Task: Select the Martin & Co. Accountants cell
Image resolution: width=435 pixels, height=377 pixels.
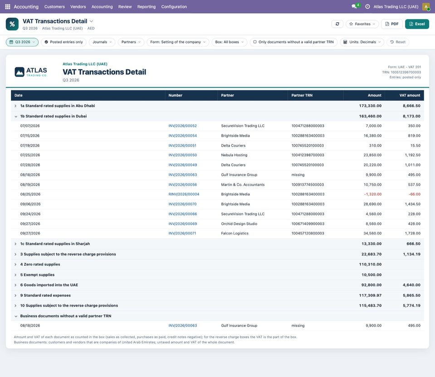Action: [243, 185]
